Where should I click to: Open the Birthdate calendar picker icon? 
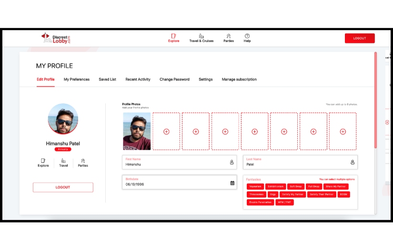click(232, 183)
